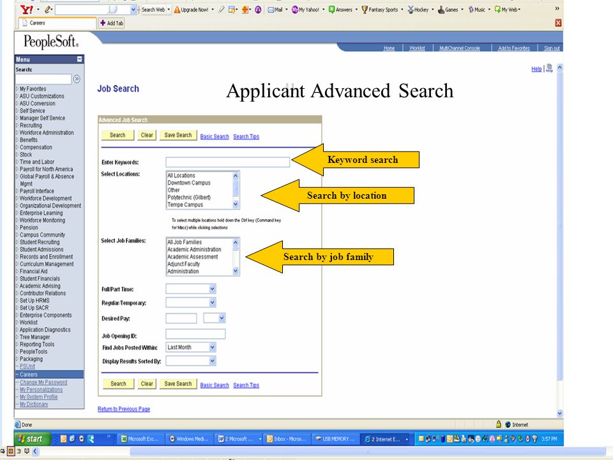Select Tempe Campus in locations list
This screenshot has width=613, height=460.
185,204
